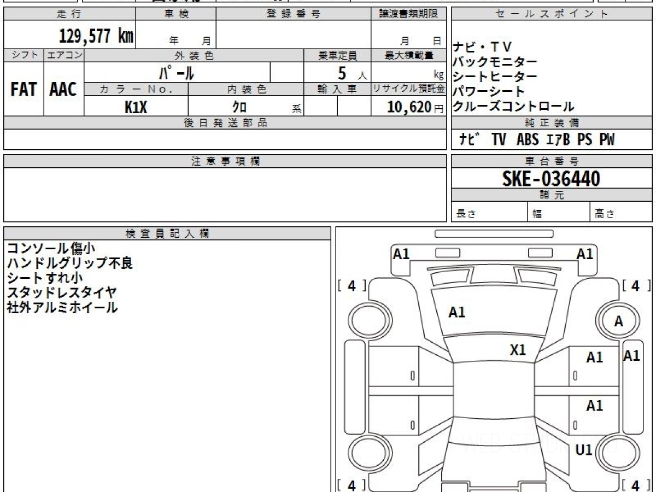Select the クルーズコントロール sales point line
The width and height of the screenshot is (656, 492).
click(513, 107)
